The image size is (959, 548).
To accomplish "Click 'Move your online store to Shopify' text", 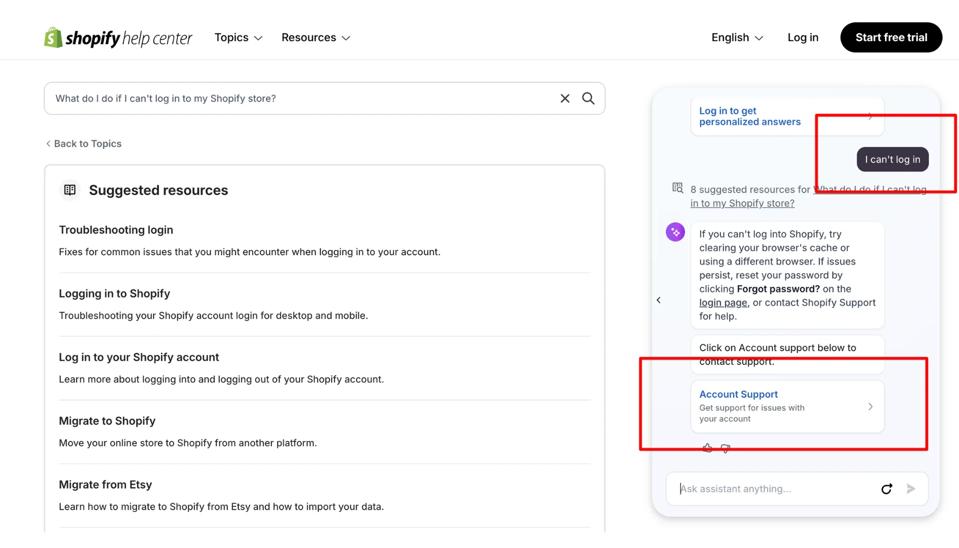I will 188,443.
